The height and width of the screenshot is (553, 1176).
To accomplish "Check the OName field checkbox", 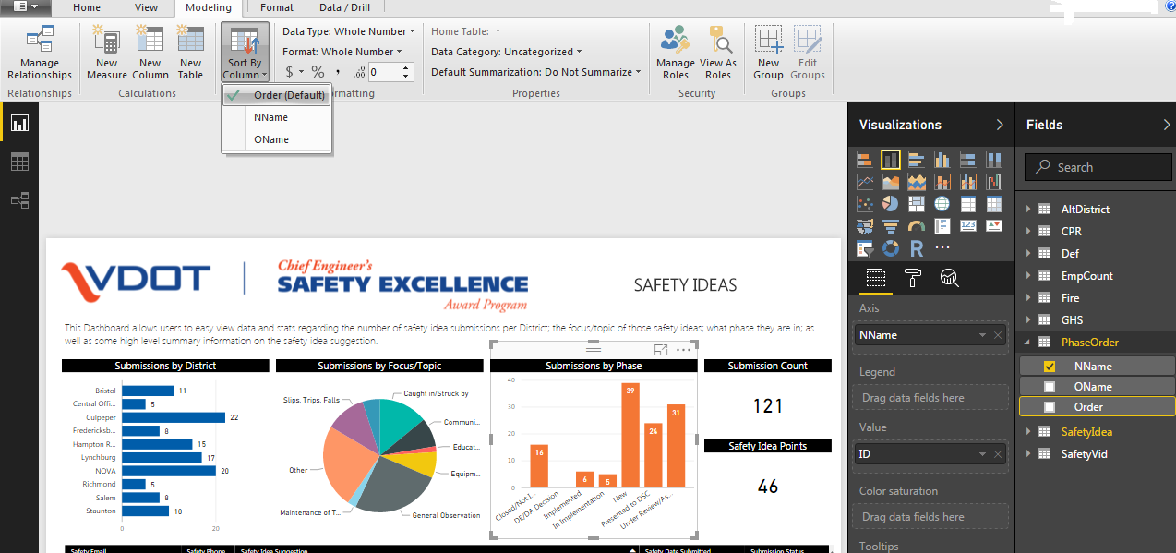I will click(1050, 387).
